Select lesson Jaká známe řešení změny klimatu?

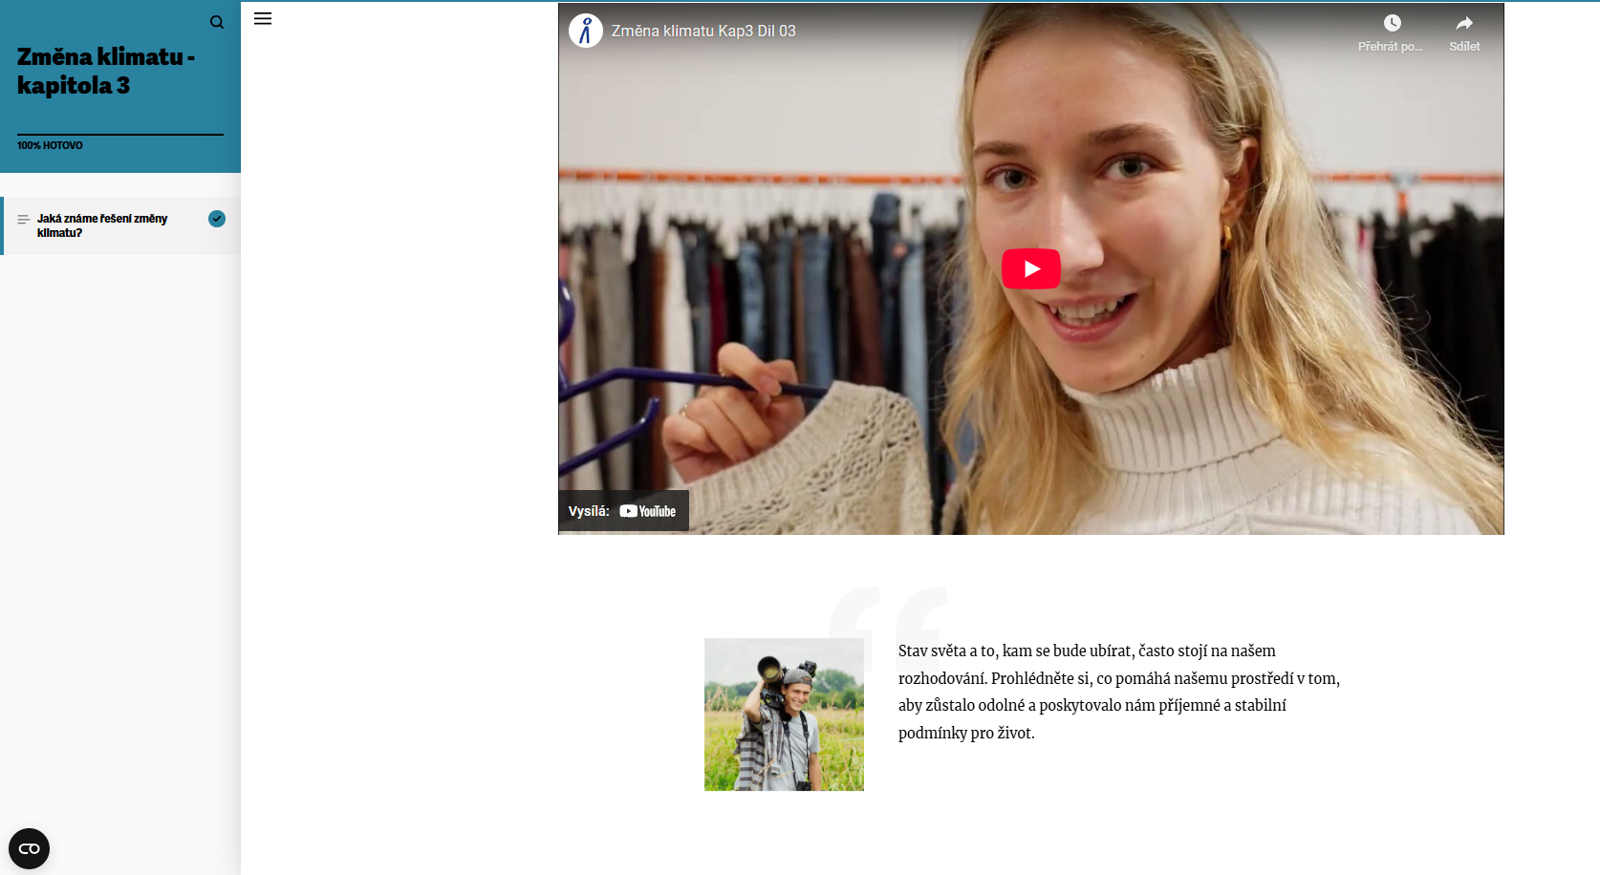click(121, 225)
